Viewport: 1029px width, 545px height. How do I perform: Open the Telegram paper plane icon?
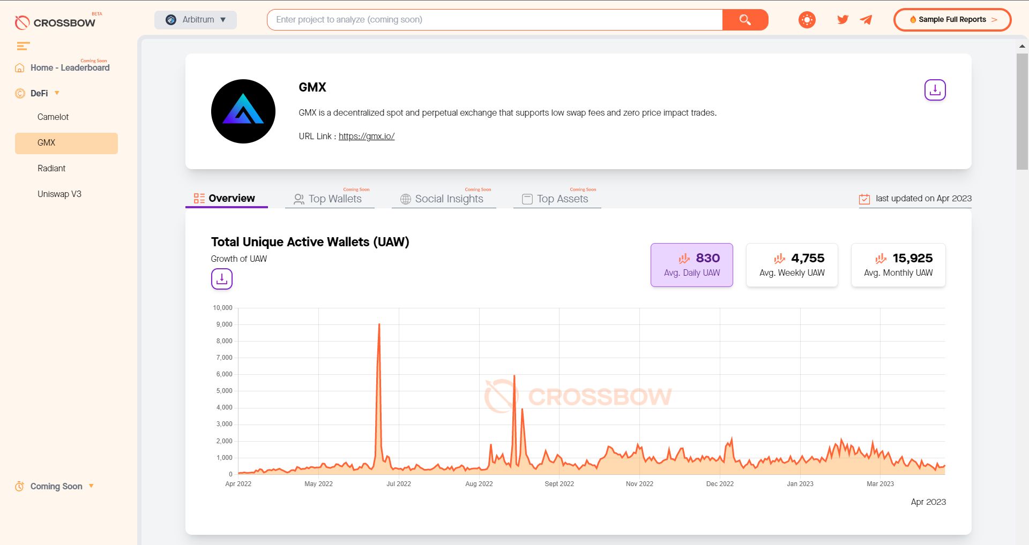(866, 20)
